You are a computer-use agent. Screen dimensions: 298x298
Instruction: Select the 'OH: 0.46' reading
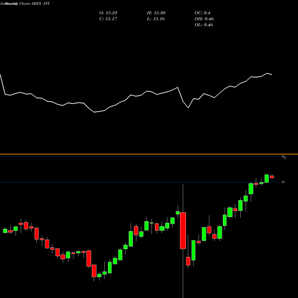(204, 19)
